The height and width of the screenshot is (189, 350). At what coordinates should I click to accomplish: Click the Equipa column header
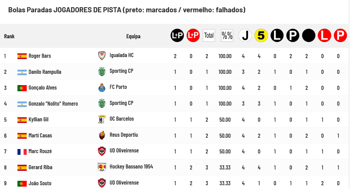point(133,36)
